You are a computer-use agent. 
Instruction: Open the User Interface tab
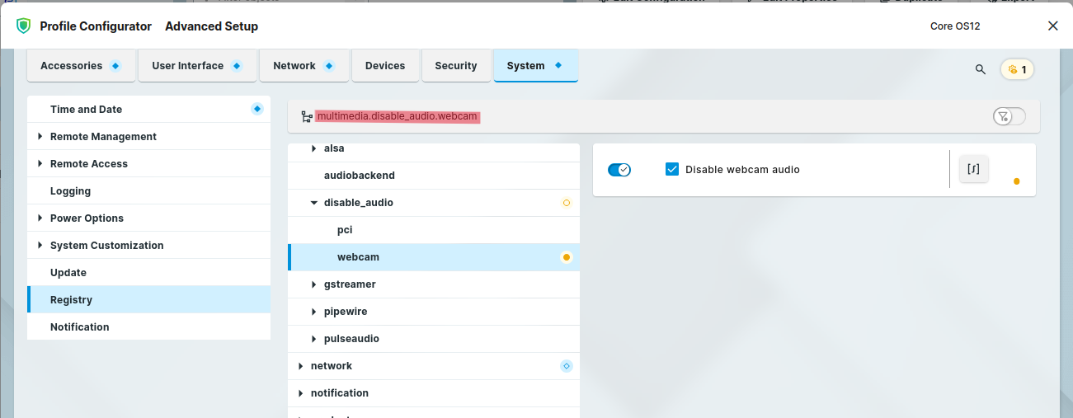coord(196,66)
